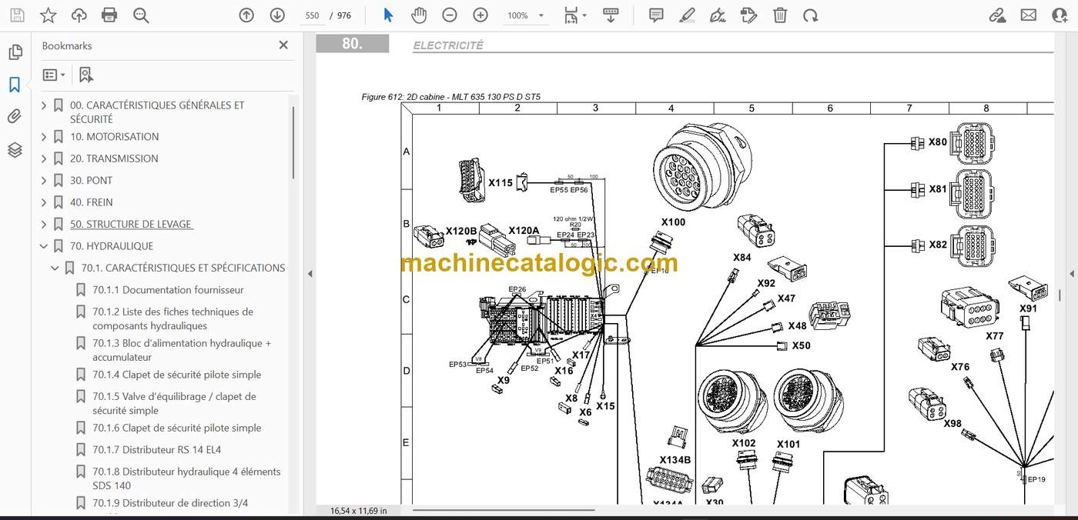Expand the 20. TRANSMISSION bookmark
The image size is (1078, 520).
pos(44,158)
